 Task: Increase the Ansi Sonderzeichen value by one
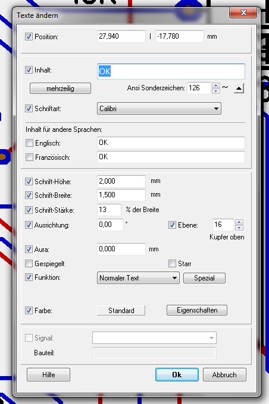coord(216,86)
